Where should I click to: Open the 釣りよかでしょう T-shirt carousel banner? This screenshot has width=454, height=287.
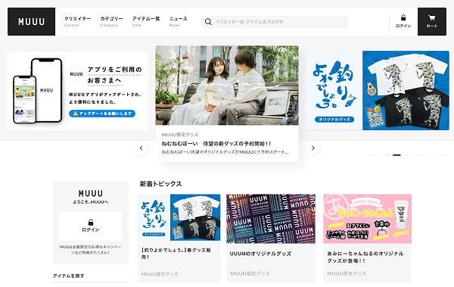tap(378, 90)
